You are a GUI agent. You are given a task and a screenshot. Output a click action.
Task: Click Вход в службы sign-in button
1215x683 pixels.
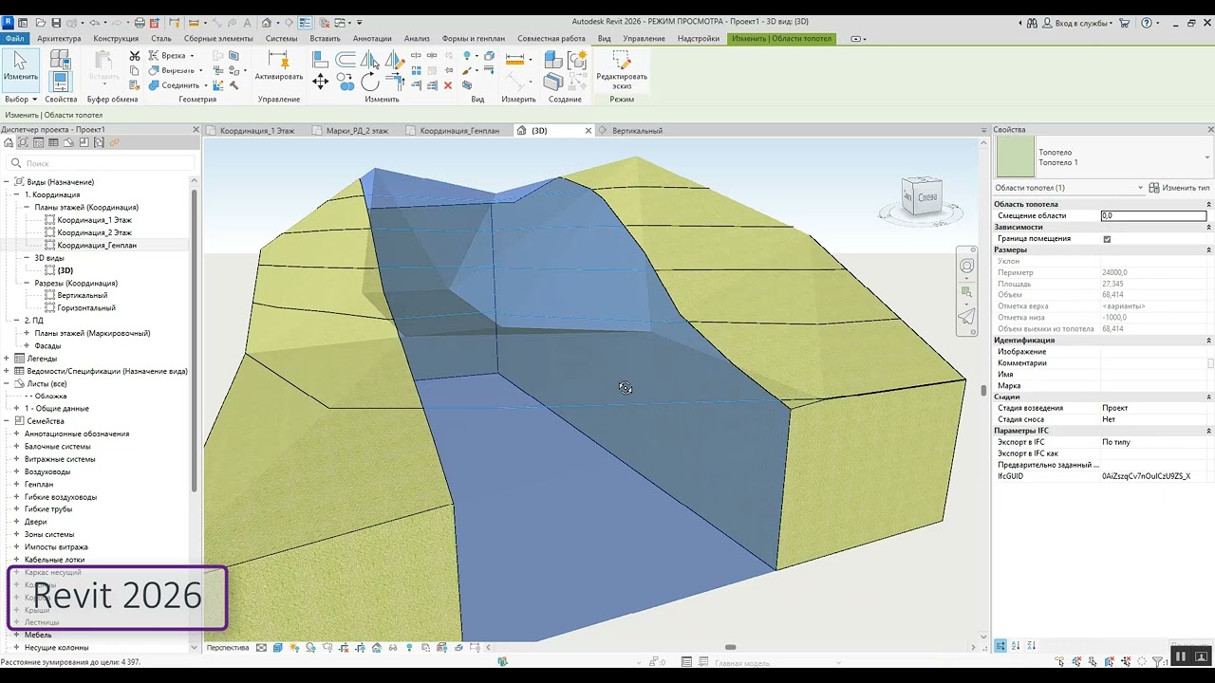coord(1074,23)
